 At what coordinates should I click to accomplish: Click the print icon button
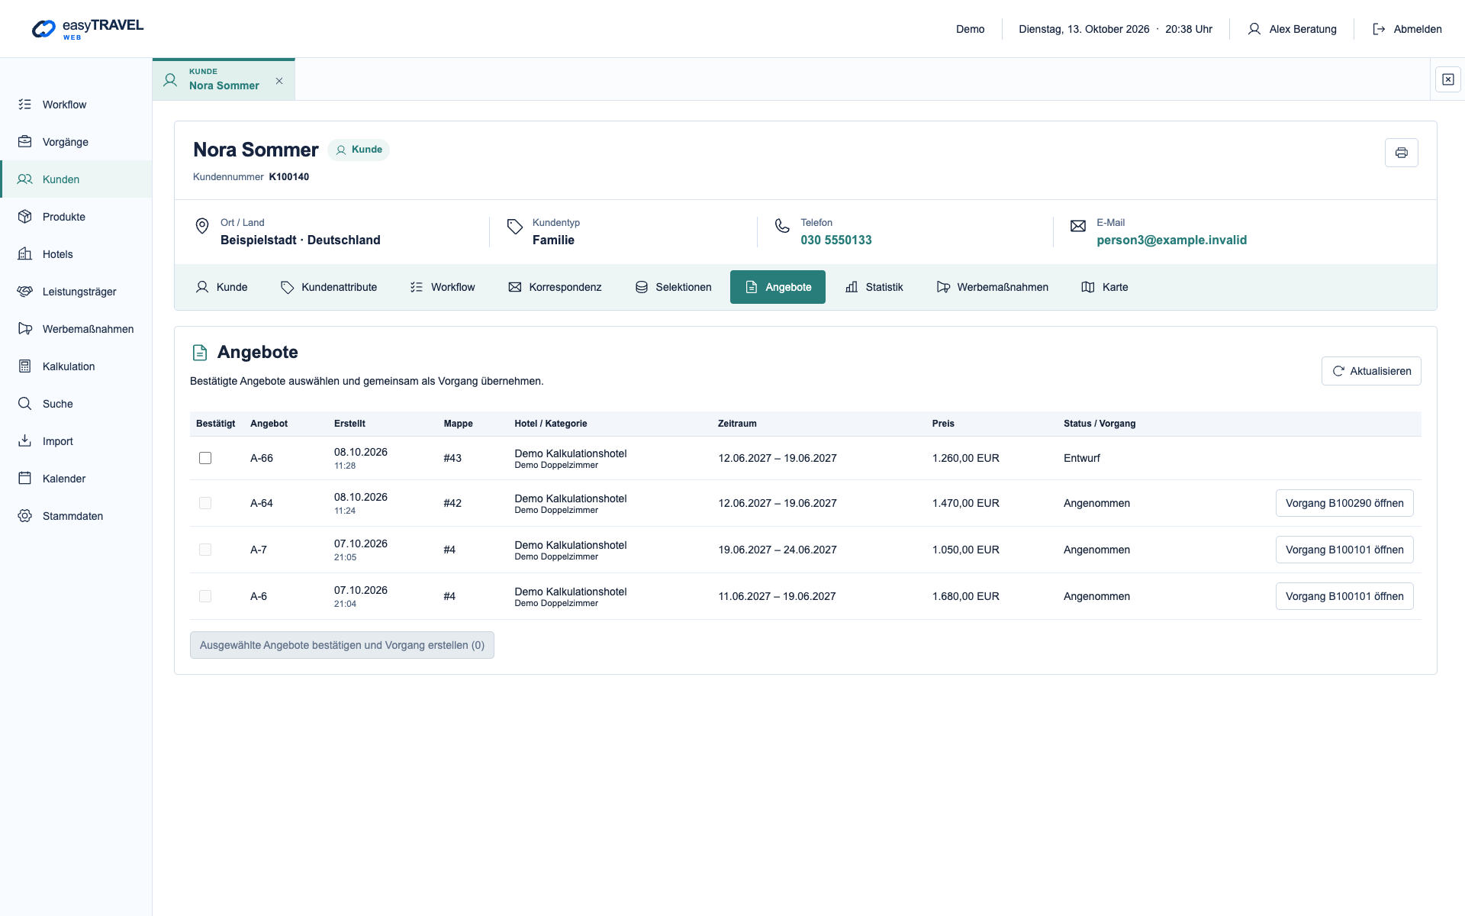pos(1401,153)
